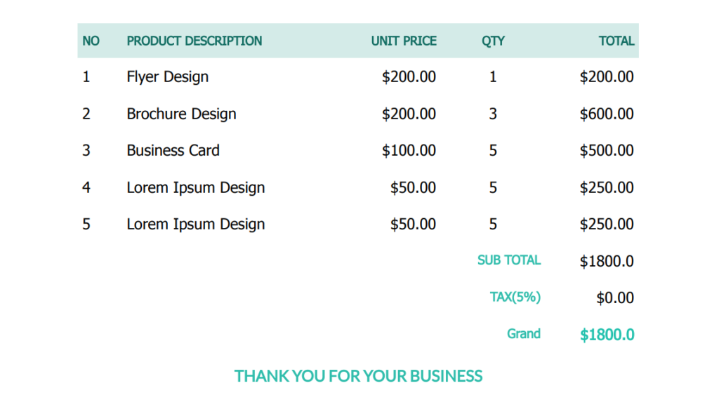Click the TAX(5%) label
Image resolution: width=719 pixels, height=395 pixels.
(x=515, y=297)
